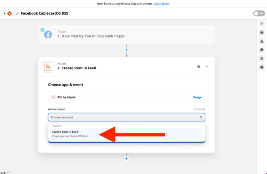The image size is (267, 174).
Task: Toggle the Zap OFF switch on
Action: 259,13
